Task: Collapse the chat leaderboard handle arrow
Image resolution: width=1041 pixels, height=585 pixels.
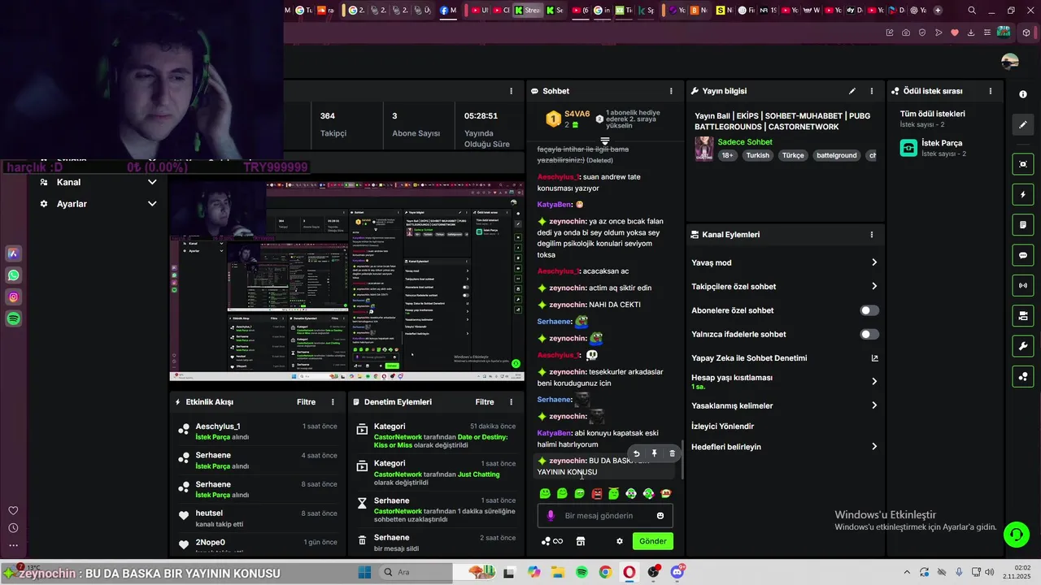Action: (604, 141)
